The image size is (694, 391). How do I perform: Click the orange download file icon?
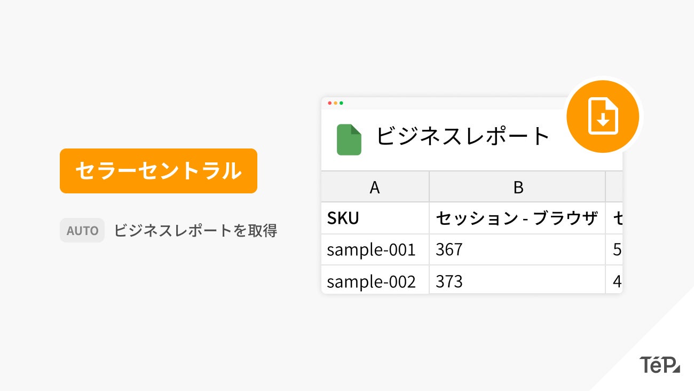click(603, 116)
